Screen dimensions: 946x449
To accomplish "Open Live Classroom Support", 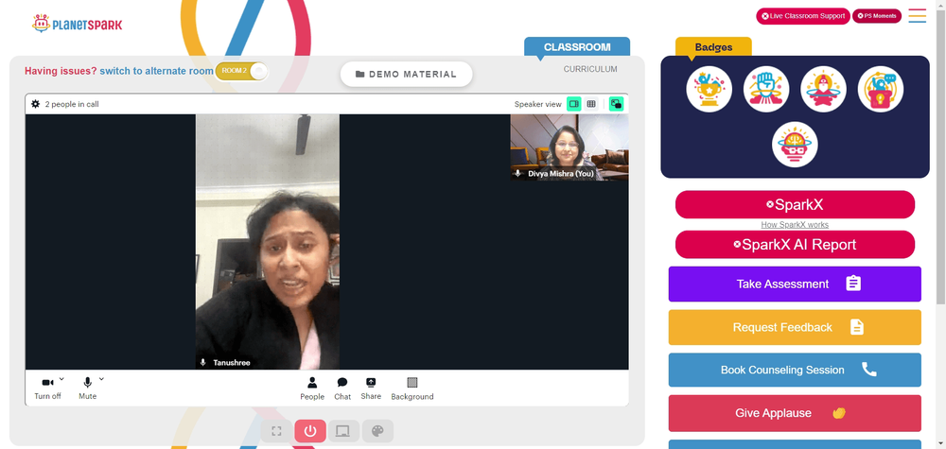I will pos(803,16).
